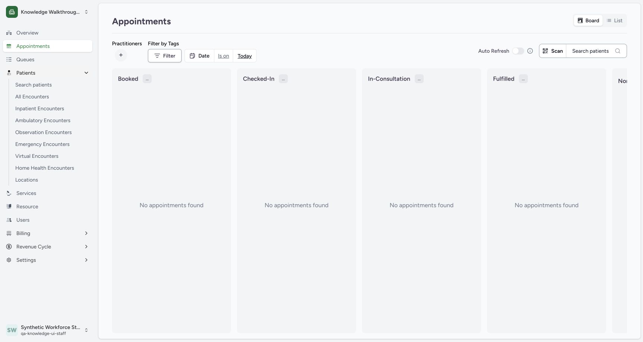The height and width of the screenshot is (342, 643).
Task: Switch to Board view
Action: tap(588, 20)
